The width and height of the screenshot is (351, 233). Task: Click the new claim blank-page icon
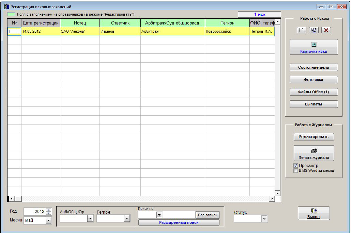(x=302, y=30)
